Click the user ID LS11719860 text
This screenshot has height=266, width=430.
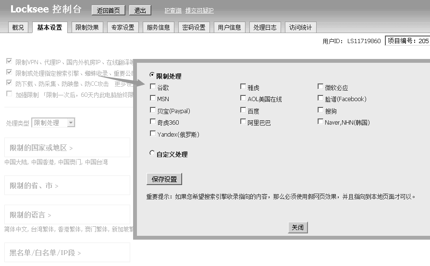tap(364, 41)
